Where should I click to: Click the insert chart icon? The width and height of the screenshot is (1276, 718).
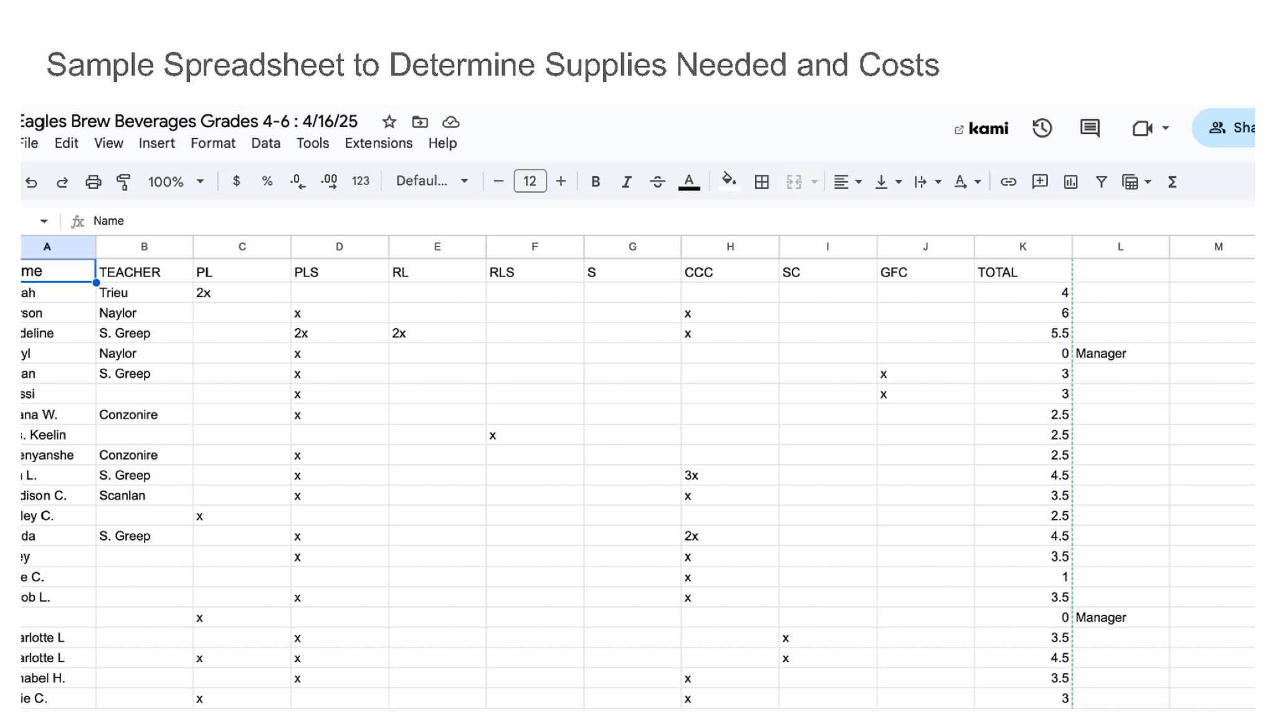1070,182
